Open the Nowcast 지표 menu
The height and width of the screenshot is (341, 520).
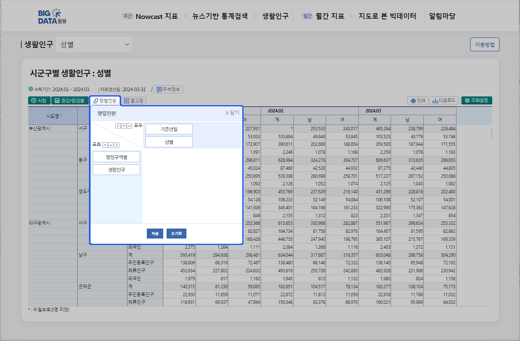[156, 16]
